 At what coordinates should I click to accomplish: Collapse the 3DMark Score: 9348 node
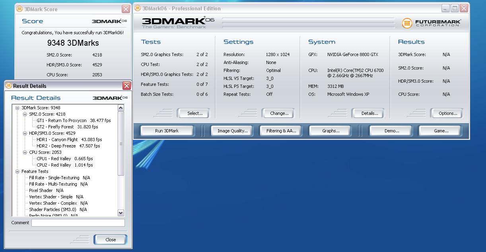pyautogui.click(x=17, y=108)
